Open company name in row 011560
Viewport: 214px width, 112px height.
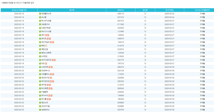coord(45,24)
